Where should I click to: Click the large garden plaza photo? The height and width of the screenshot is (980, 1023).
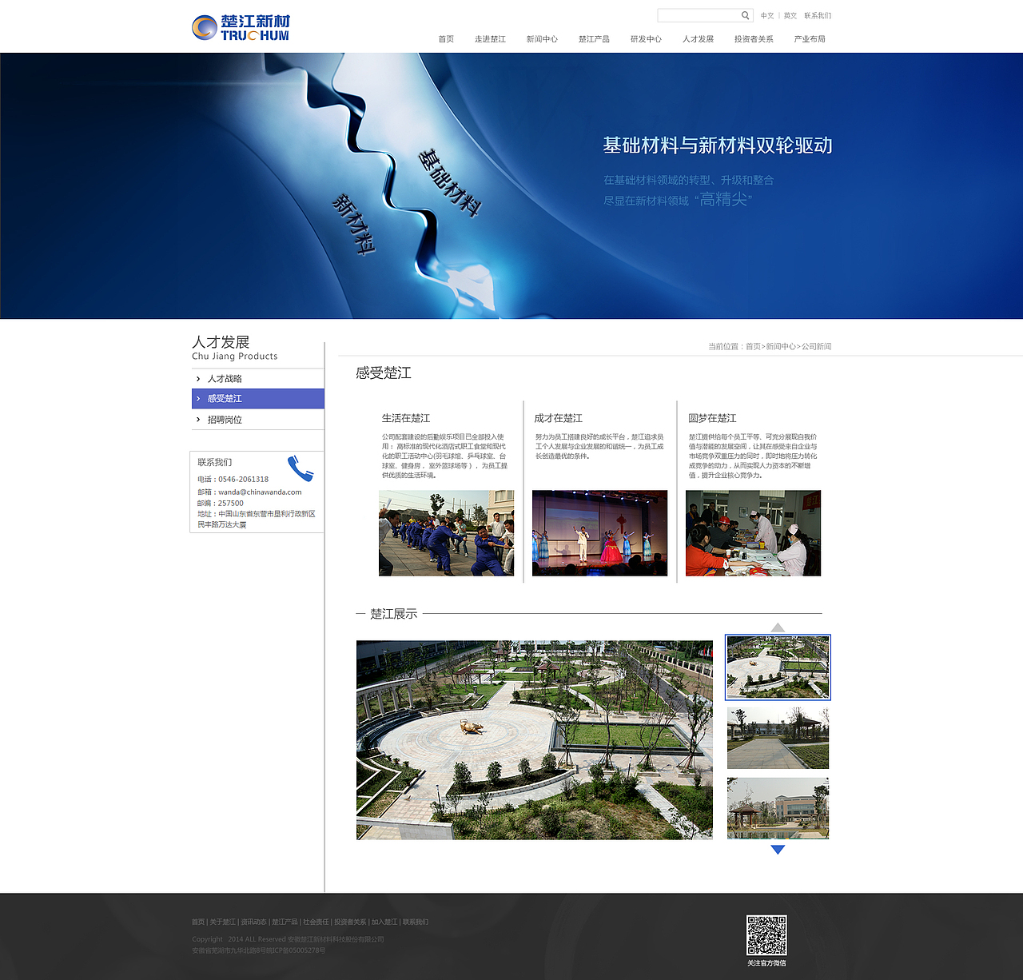[535, 739]
